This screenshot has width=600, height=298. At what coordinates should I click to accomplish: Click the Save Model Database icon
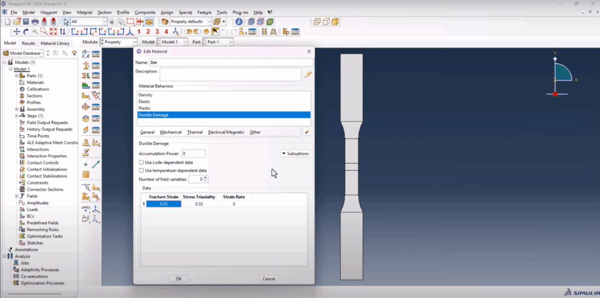(26, 22)
